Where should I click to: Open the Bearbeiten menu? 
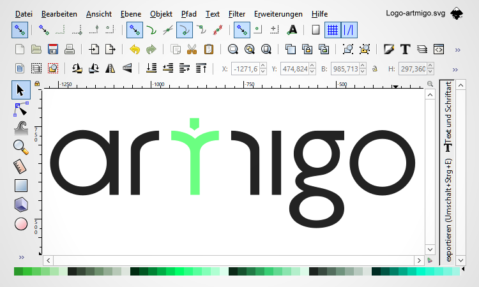click(59, 14)
